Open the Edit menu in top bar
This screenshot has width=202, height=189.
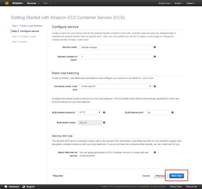[47, 3]
